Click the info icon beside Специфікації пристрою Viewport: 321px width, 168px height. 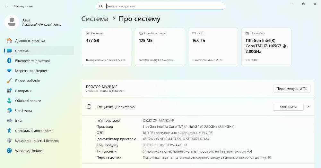tap(89, 107)
